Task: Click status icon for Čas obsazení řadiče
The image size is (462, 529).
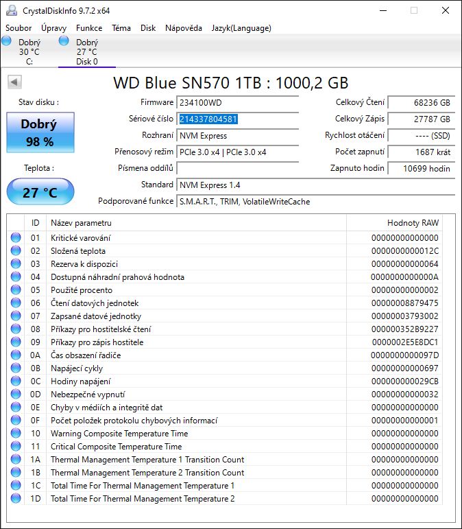Action: tap(16, 355)
